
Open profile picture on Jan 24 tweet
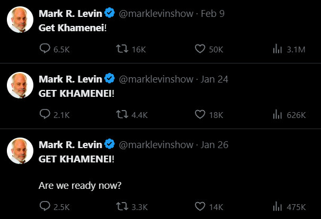click(x=20, y=86)
